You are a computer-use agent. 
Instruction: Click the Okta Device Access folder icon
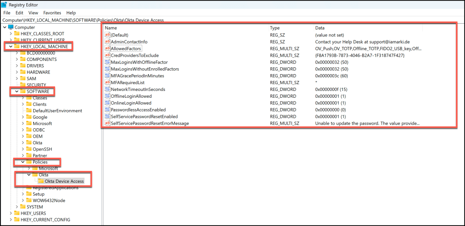(40, 181)
